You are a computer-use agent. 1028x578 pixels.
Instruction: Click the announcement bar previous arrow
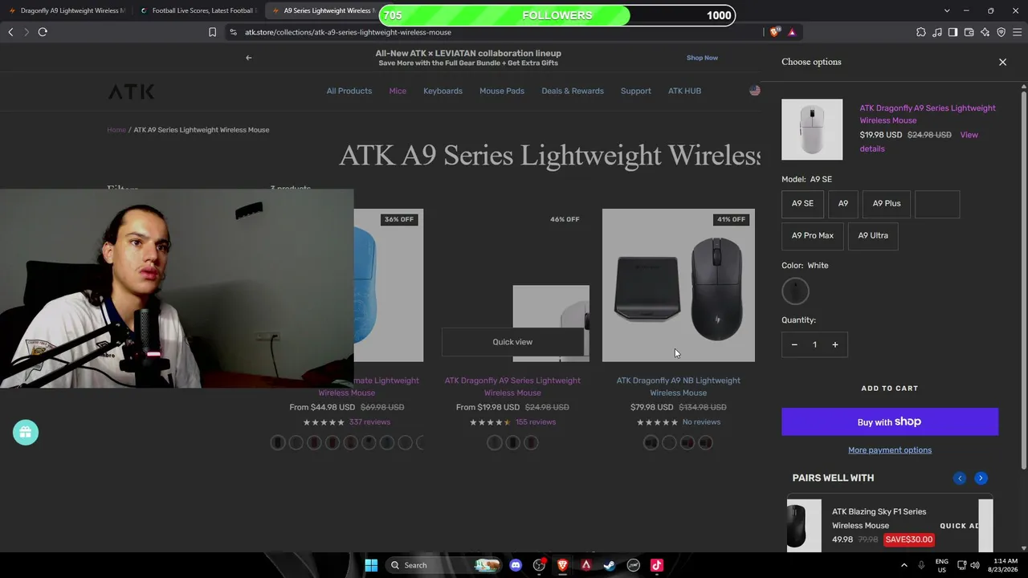pyautogui.click(x=249, y=58)
